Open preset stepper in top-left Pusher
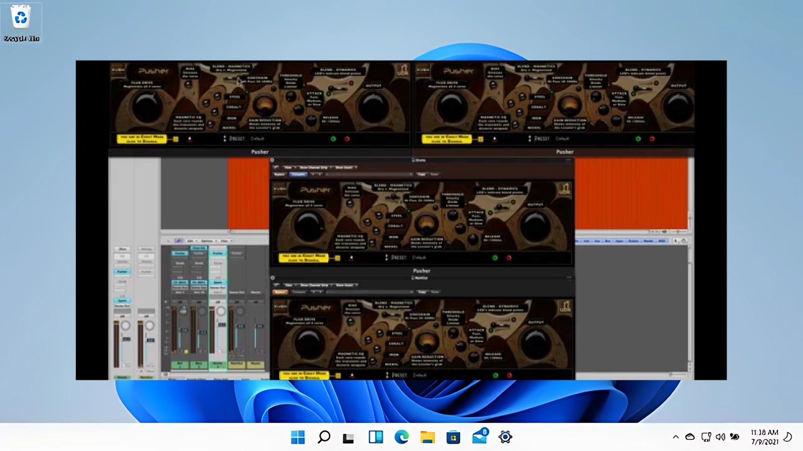 click(x=225, y=138)
